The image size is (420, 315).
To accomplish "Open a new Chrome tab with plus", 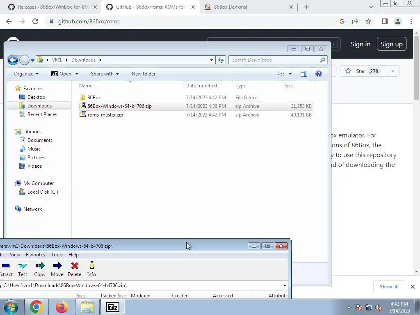I will [307, 7].
